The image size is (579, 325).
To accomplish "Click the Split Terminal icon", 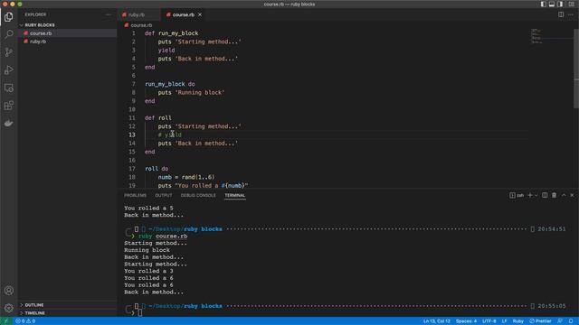I will tap(545, 195).
